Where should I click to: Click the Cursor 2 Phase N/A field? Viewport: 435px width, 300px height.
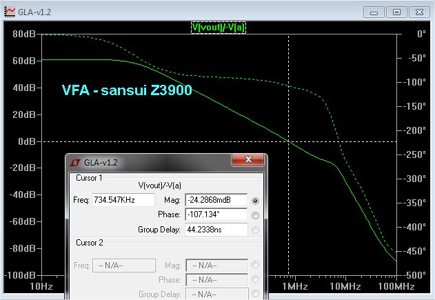[216, 280]
